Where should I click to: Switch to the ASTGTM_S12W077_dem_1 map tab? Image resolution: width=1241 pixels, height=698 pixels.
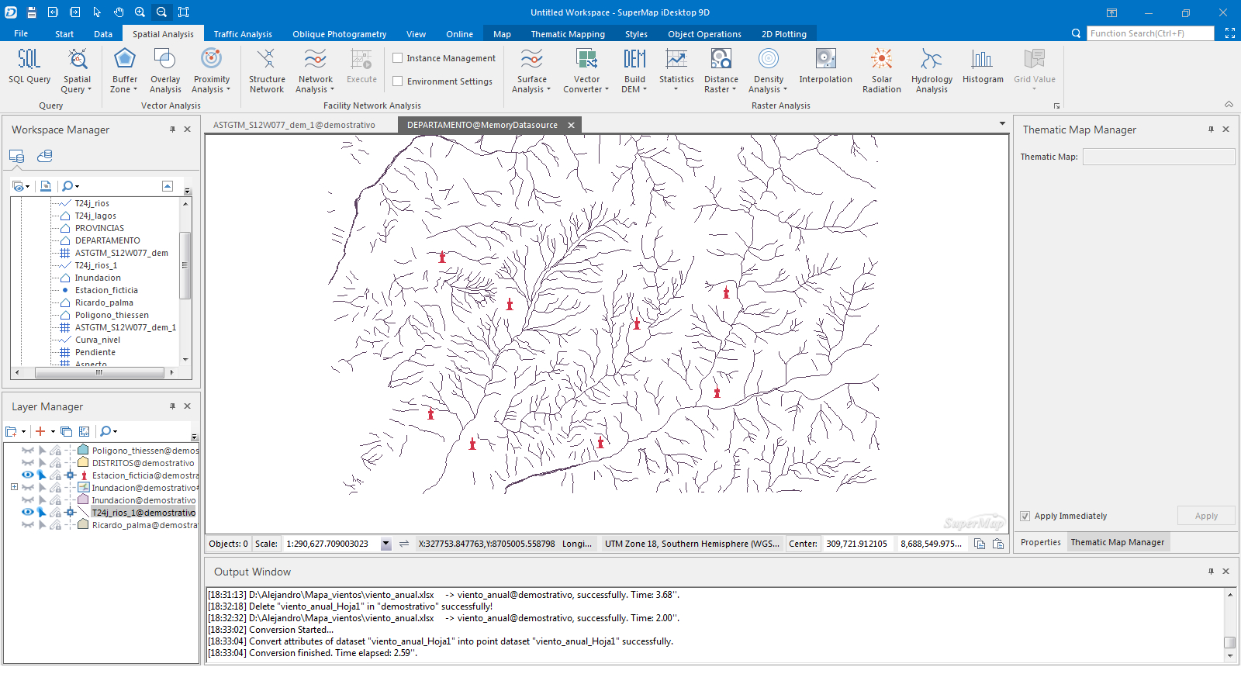tap(294, 125)
